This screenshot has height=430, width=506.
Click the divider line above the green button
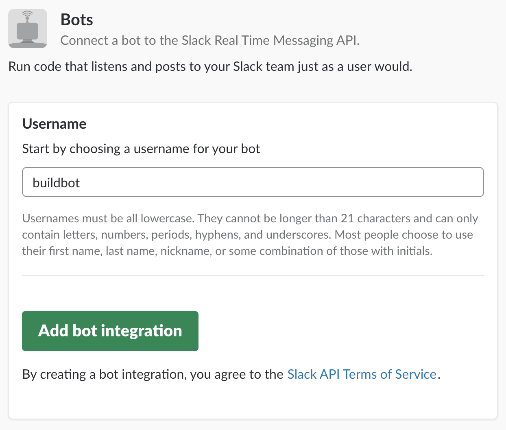(253, 276)
